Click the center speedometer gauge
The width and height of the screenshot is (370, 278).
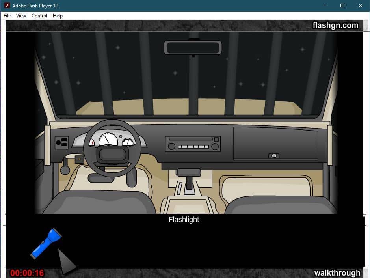[108, 140]
